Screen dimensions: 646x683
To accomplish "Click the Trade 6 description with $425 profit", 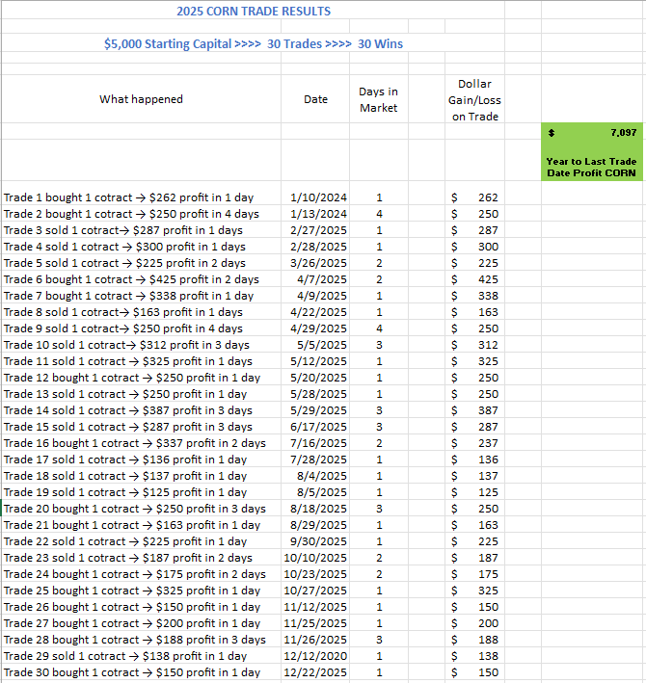I will (131, 279).
